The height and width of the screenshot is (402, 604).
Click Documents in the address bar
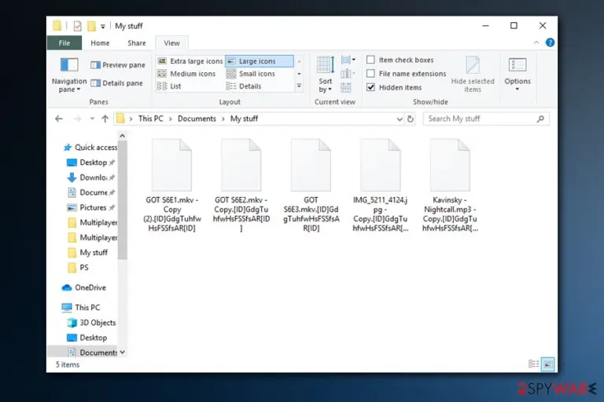point(197,119)
